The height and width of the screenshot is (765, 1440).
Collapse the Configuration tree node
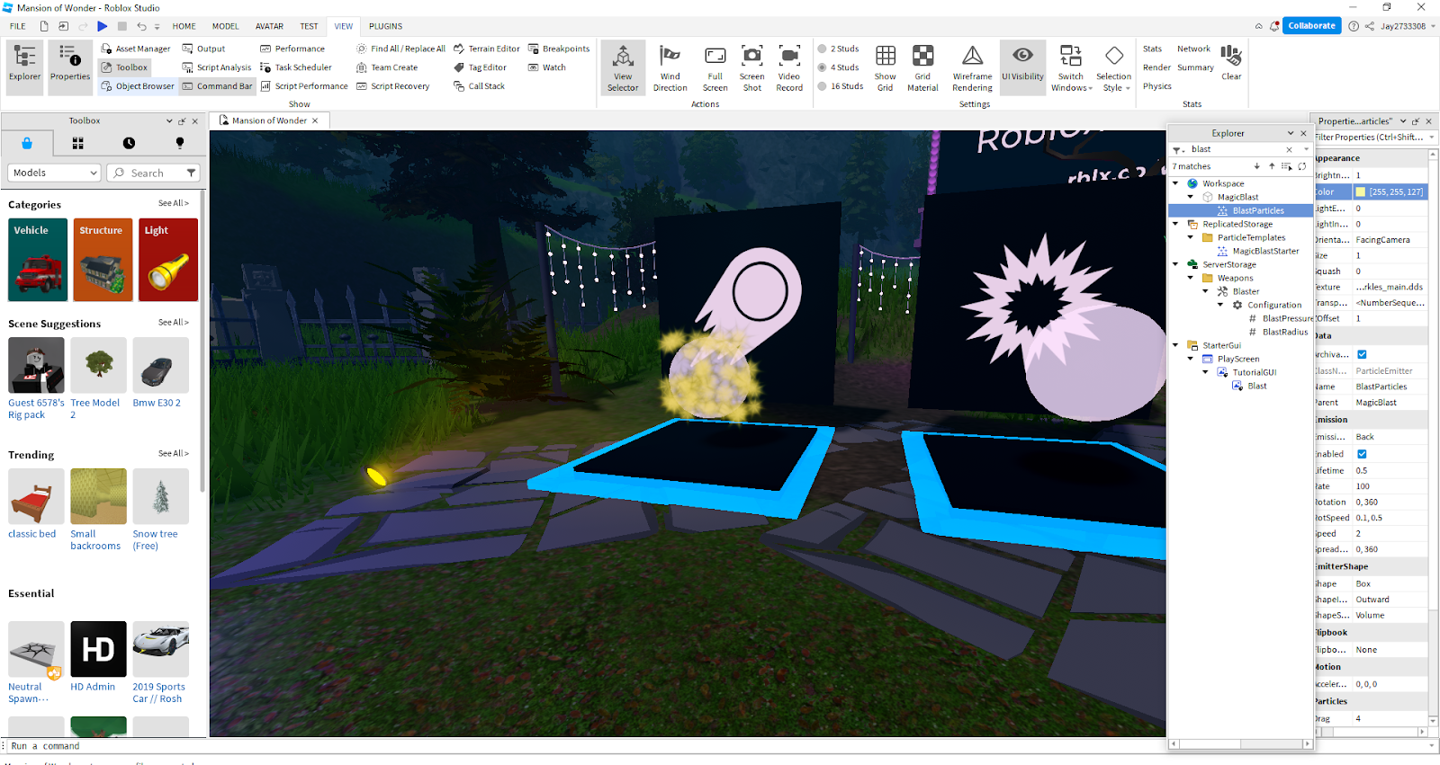point(1221,305)
